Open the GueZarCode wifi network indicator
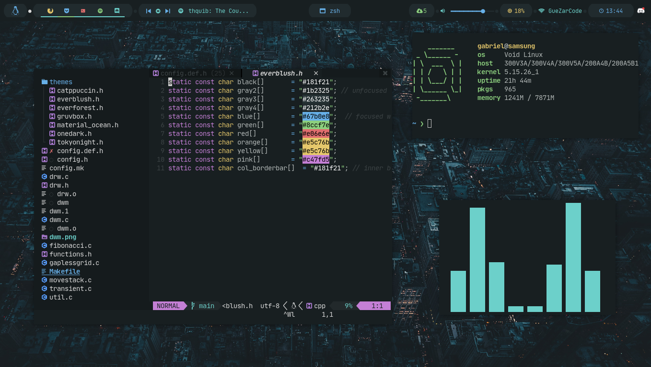This screenshot has height=367, width=651. pos(560,11)
